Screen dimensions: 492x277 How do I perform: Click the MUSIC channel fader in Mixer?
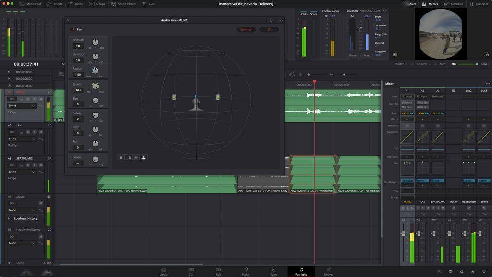[x=403, y=234]
